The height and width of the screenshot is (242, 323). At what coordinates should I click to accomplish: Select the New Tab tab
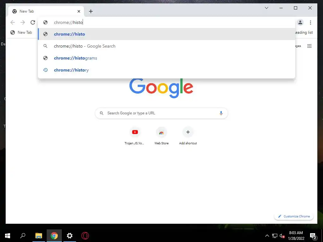46,11
